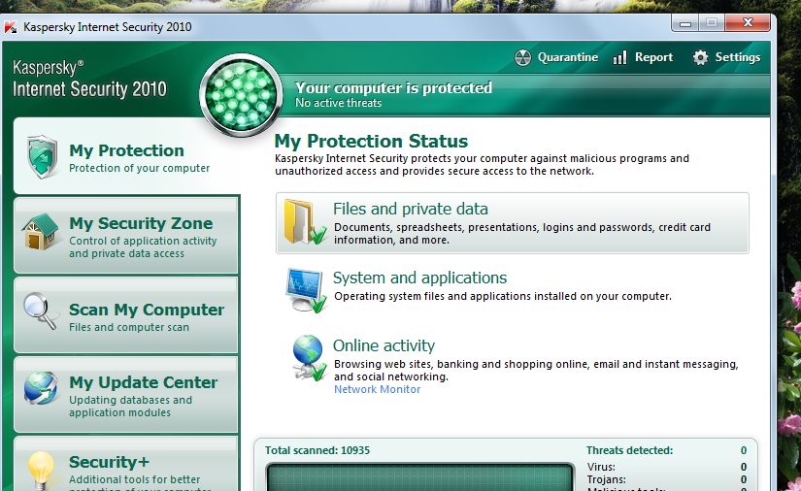Click the 'Your computer is protected' status text

[x=393, y=87]
